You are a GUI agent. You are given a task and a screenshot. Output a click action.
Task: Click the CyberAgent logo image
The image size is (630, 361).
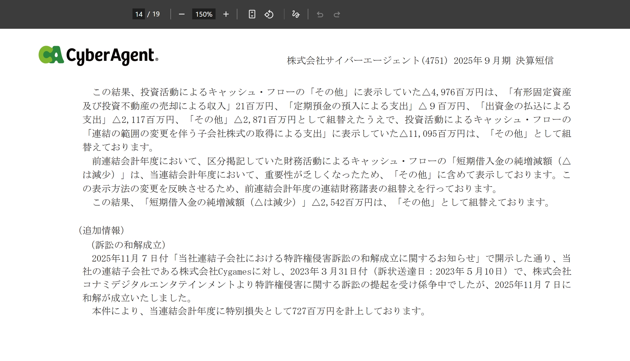(98, 55)
